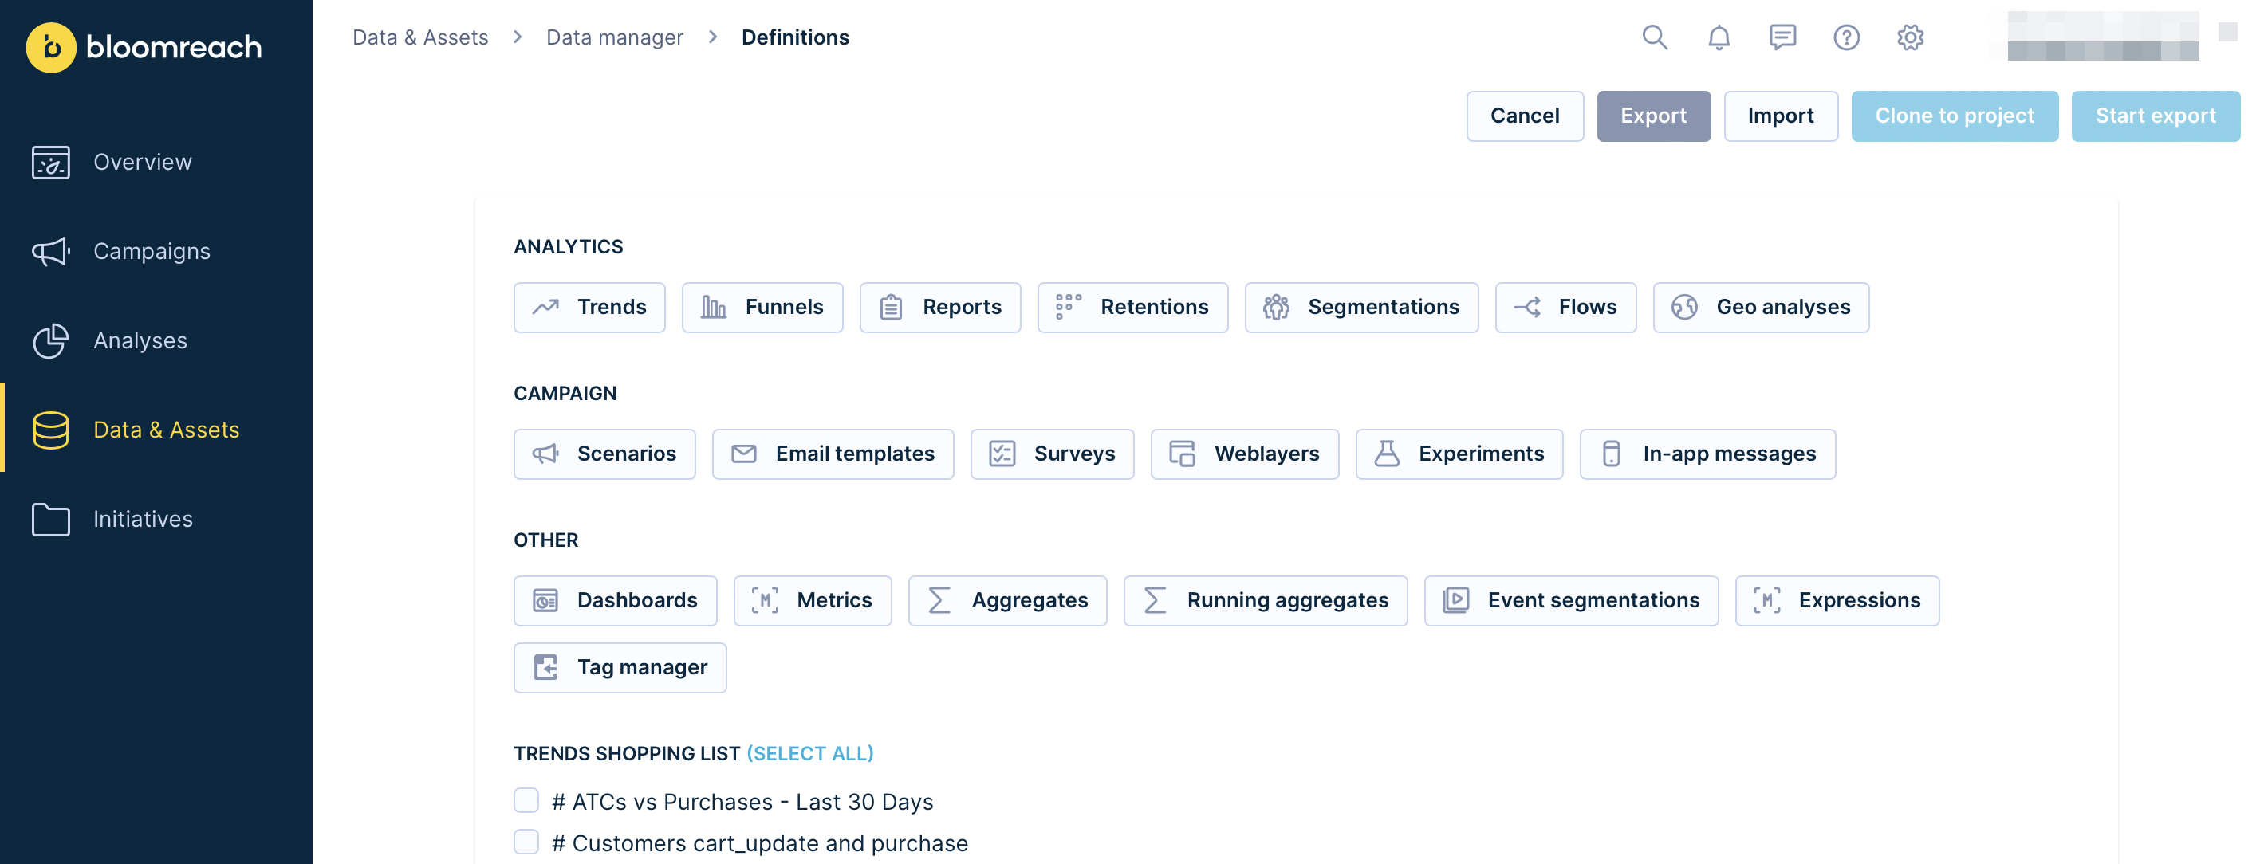This screenshot has width=2264, height=864.
Task: Open the chat messages icon
Action: tap(1782, 37)
